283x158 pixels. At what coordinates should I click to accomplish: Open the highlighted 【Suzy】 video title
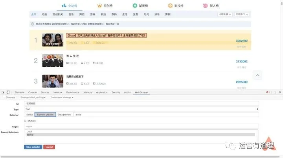[106, 35]
